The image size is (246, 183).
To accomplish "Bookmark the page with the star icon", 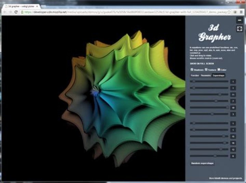I will point(229,12).
